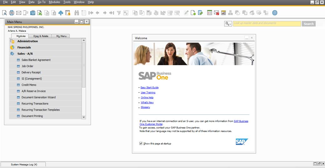325x168 pixels.
Task: Go to the First Data Record arrow
Action: (91, 13)
